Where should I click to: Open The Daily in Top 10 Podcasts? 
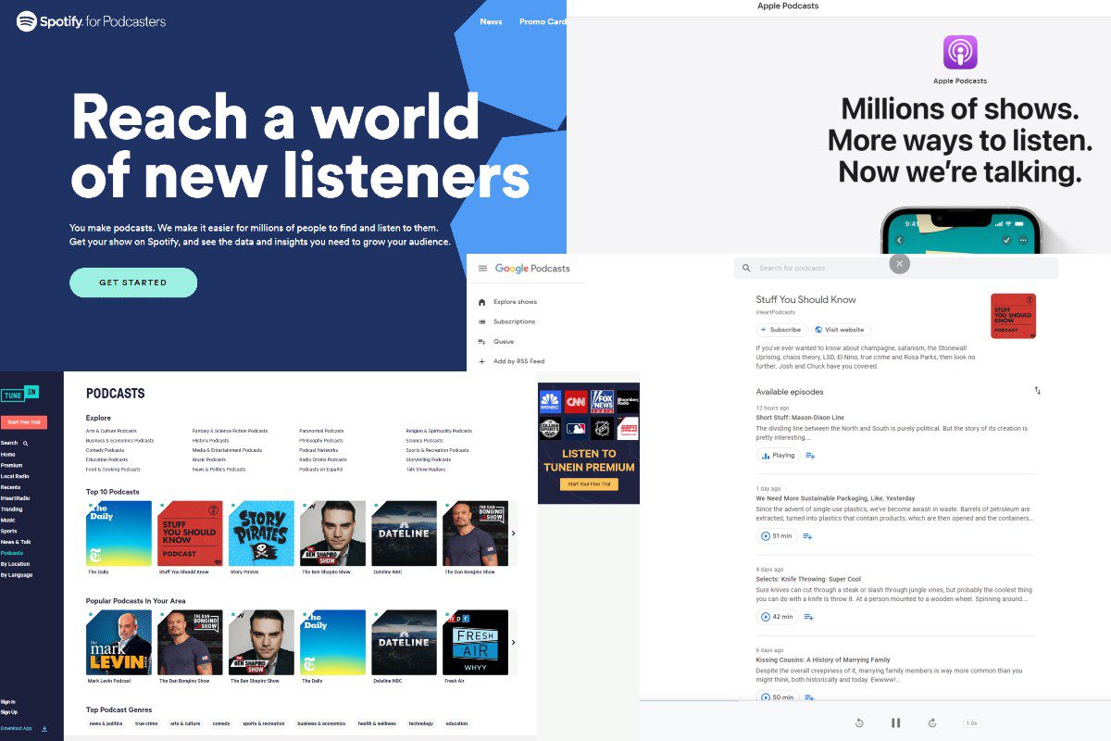click(119, 534)
